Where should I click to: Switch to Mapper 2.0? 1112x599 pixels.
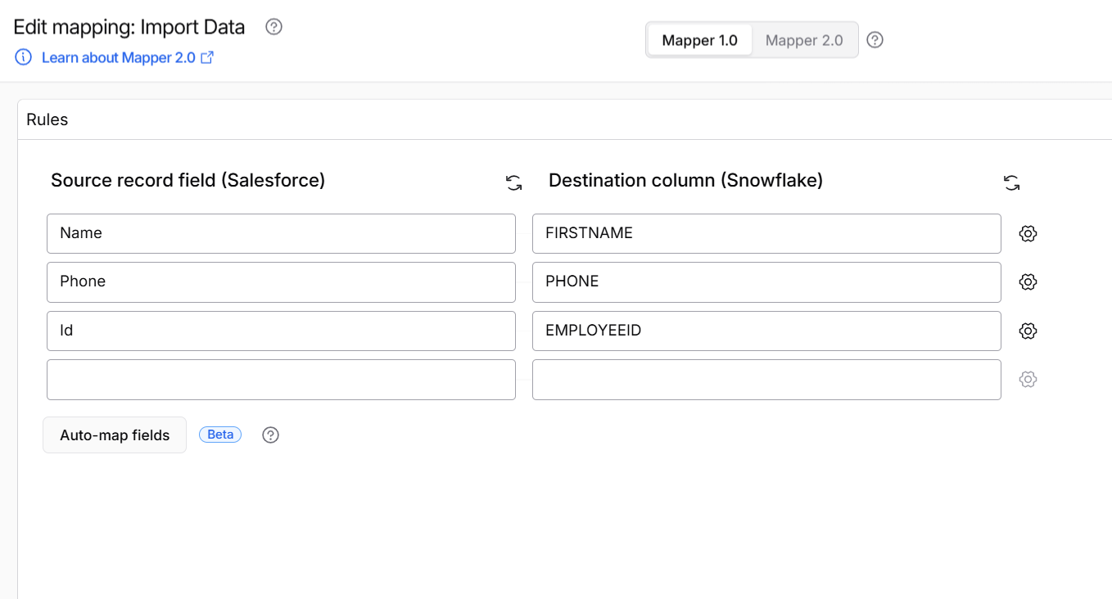[x=803, y=40]
